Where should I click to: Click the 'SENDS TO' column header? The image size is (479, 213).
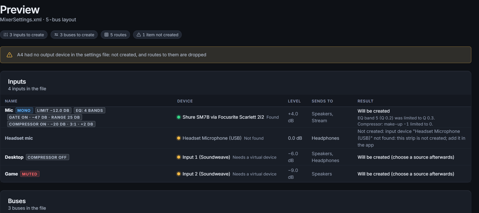click(x=322, y=101)
